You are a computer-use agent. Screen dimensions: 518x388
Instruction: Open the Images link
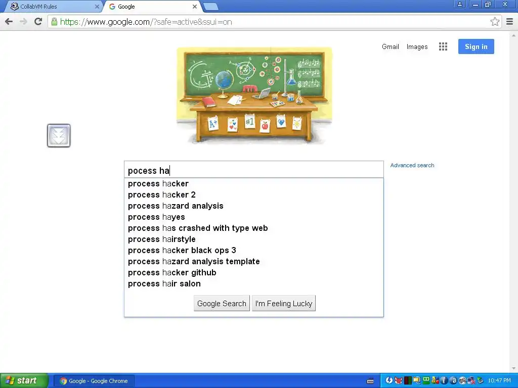(x=417, y=46)
